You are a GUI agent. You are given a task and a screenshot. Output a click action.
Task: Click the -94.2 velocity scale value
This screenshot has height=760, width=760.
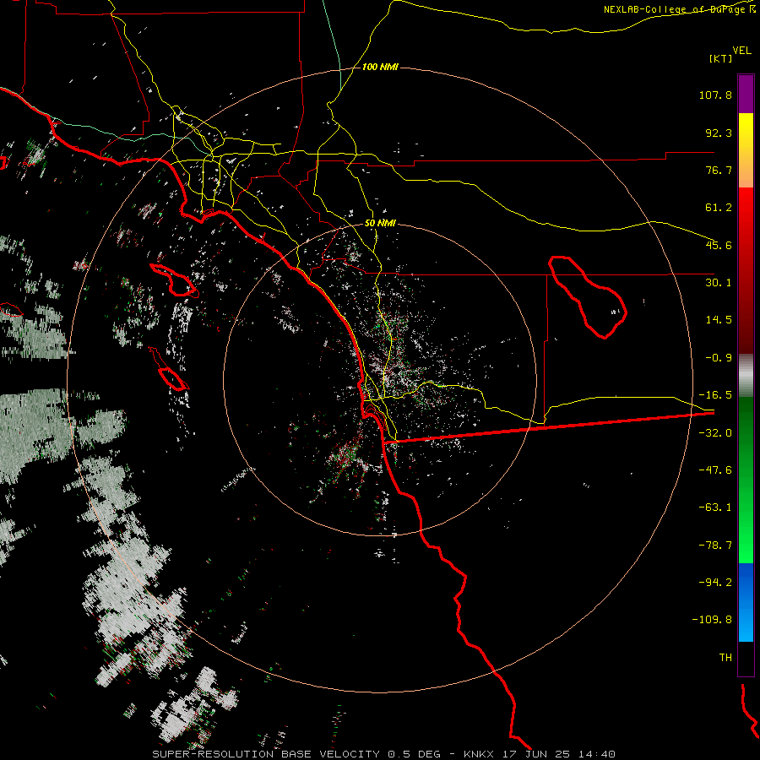pos(715,582)
